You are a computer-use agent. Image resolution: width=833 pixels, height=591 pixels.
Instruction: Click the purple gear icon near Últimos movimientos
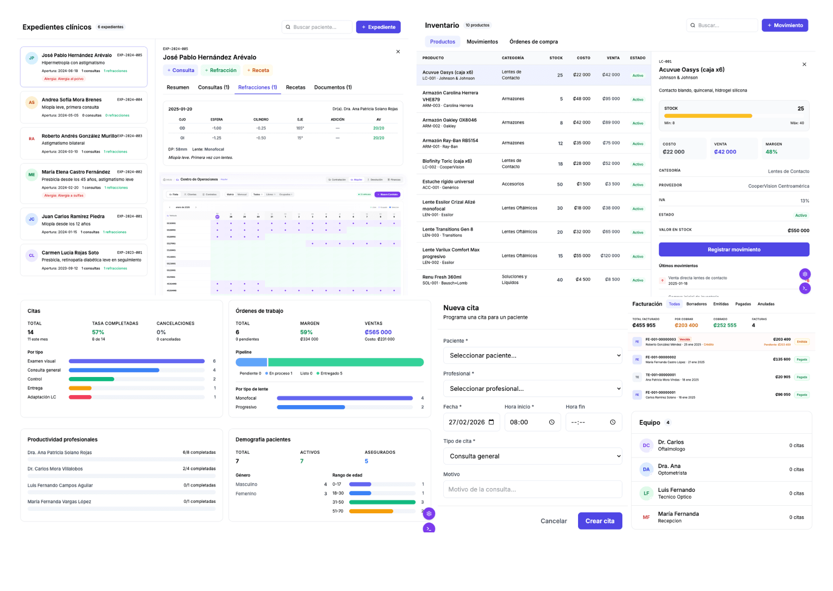click(804, 274)
